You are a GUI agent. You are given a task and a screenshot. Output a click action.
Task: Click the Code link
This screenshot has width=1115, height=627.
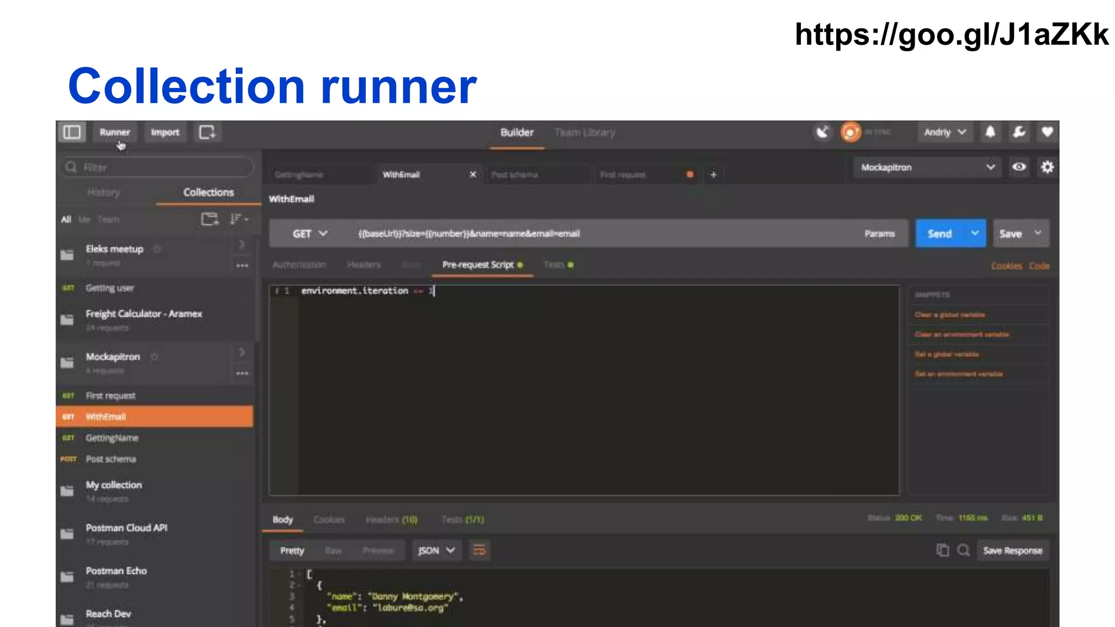click(x=1039, y=266)
